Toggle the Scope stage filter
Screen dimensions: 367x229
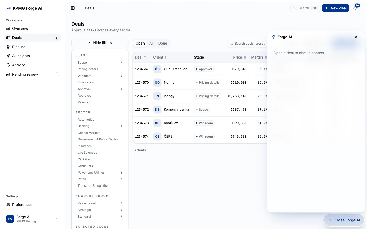(x=100, y=63)
